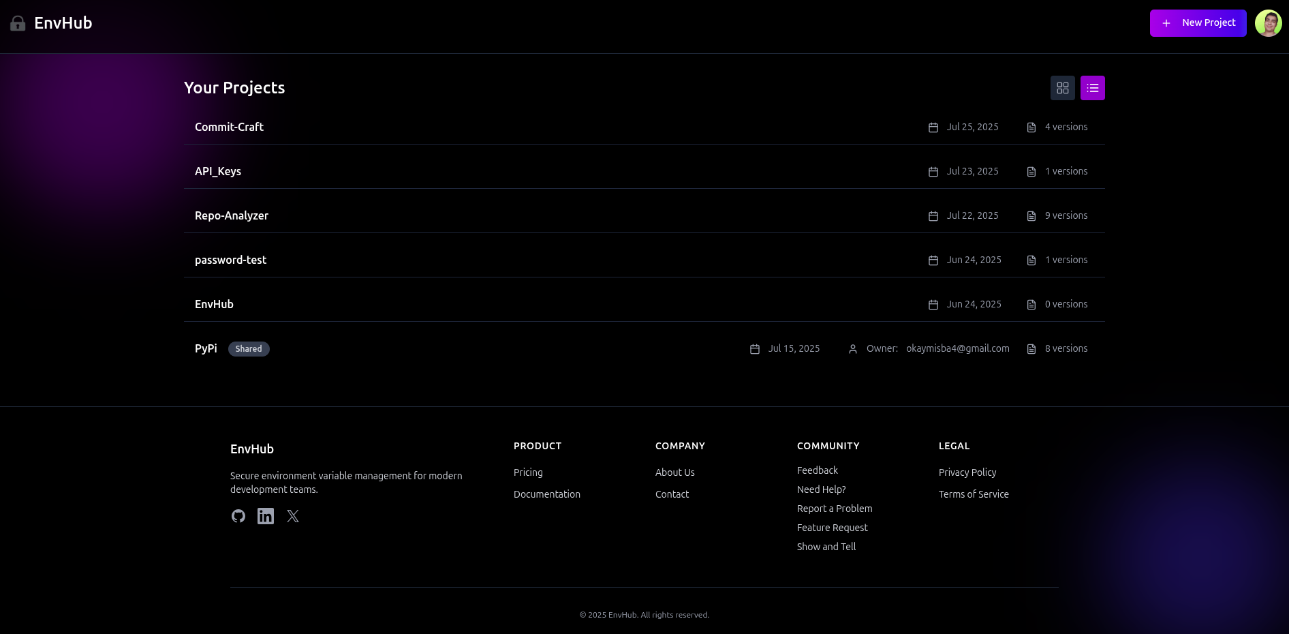Create a New Project
This screenshot has width=1289, height=634.
(x=1198, y=23)
